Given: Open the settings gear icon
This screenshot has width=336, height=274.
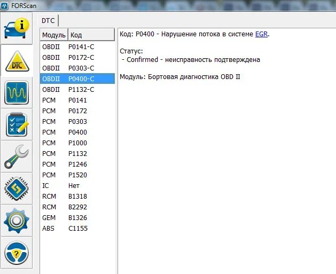Looking at the screenshot, I should 17,221.
